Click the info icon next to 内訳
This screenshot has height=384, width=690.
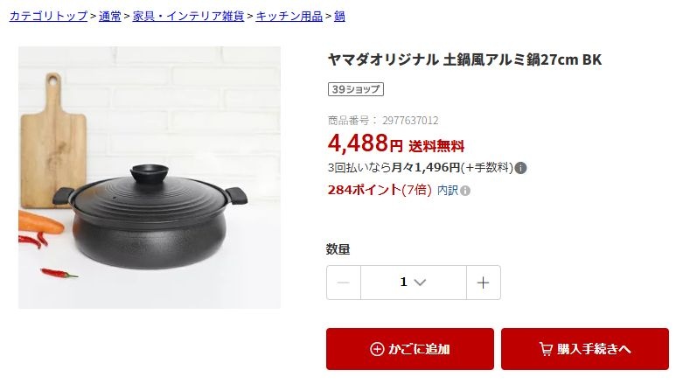tap(465, 191)
